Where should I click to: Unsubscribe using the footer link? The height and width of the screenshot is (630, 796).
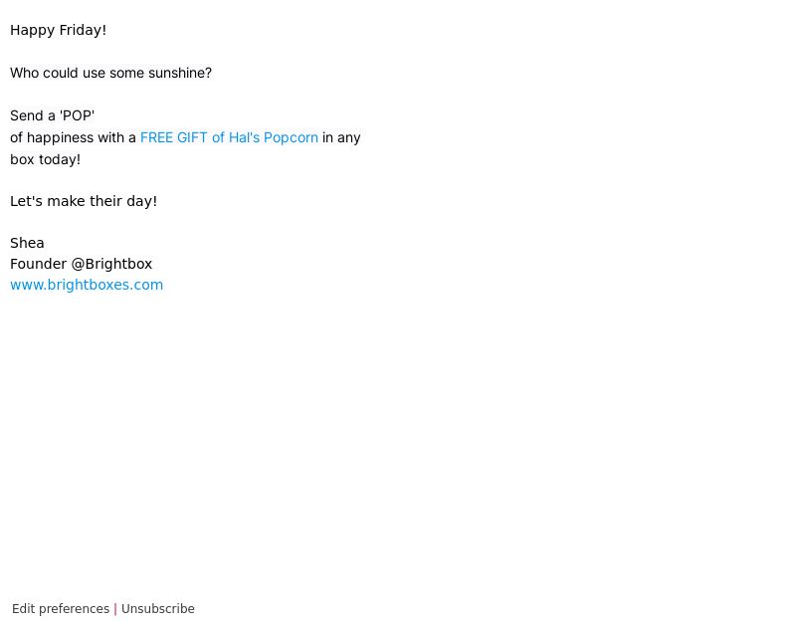pos(158,609)
